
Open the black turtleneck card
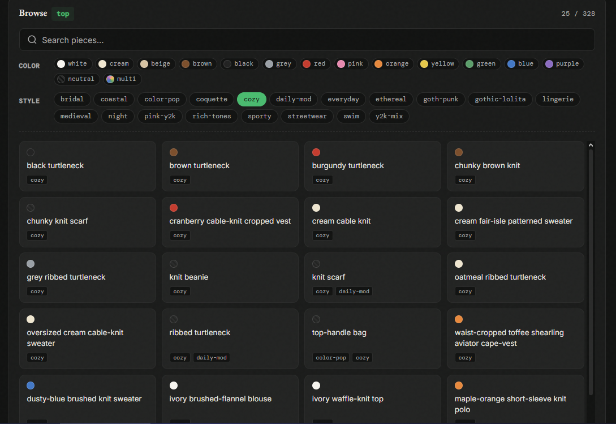88,166
